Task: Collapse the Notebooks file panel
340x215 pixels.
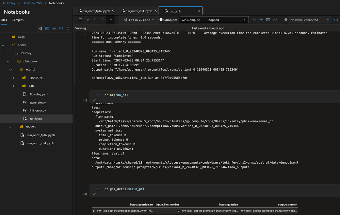Action: click(68, 28)
